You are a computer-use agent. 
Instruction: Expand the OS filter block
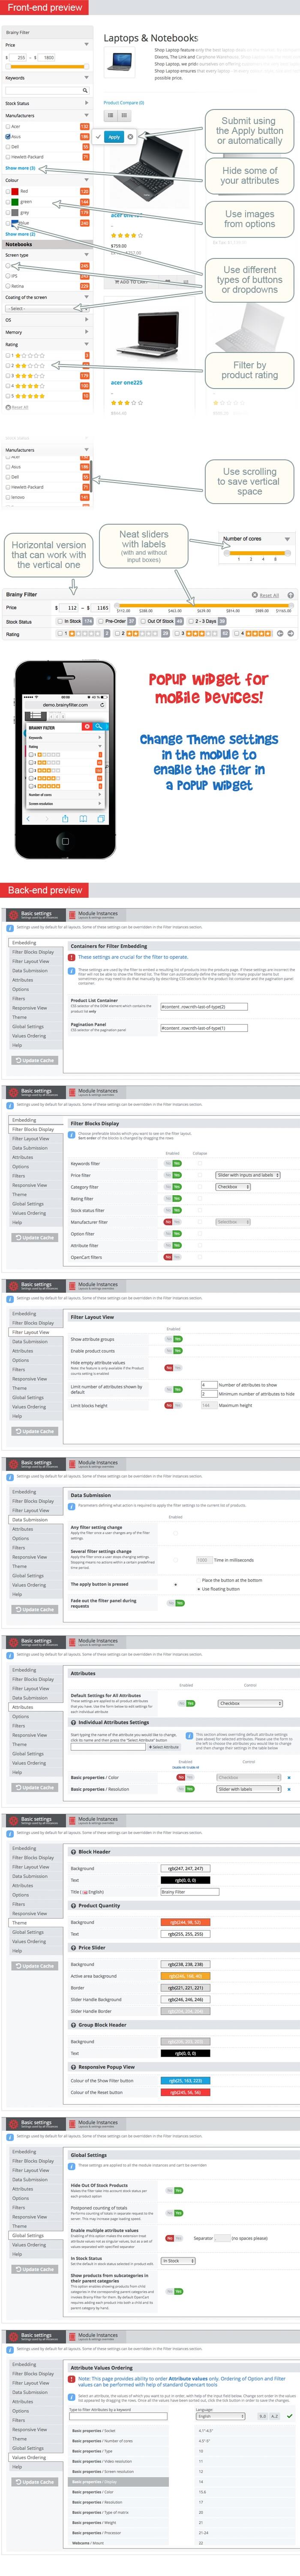[x=86, y=320]
